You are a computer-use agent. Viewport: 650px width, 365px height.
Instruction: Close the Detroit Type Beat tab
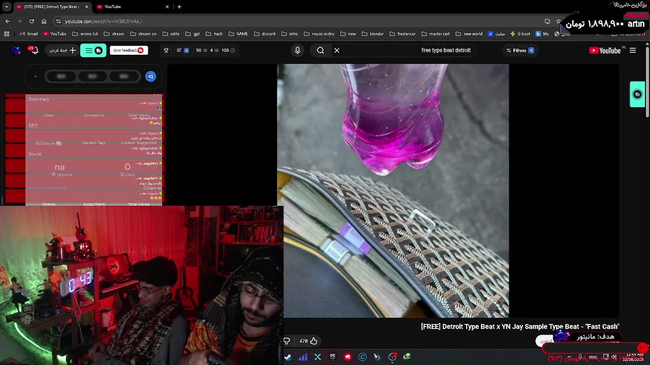tap(86, 7)
